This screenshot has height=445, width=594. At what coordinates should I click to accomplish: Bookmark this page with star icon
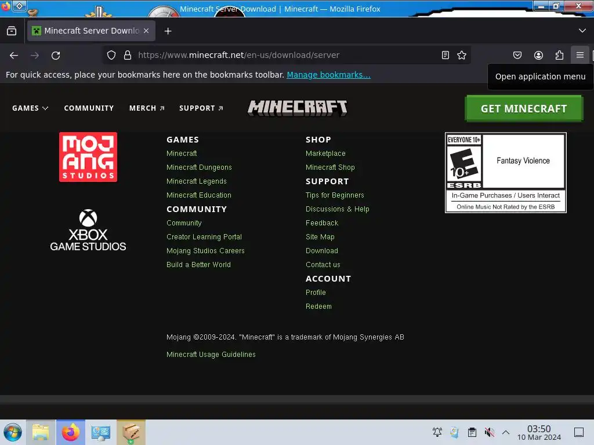[x=461, y=55]
